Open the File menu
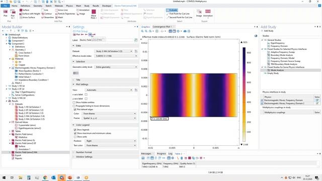 5,6
